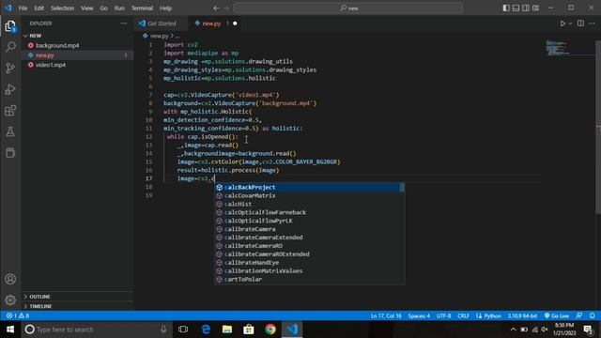Open the Help menu

[x=165, y=8]
